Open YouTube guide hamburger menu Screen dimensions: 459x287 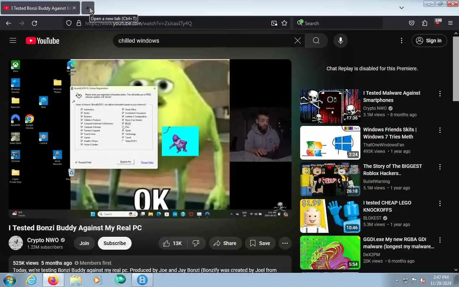click(x=13, y=41)
